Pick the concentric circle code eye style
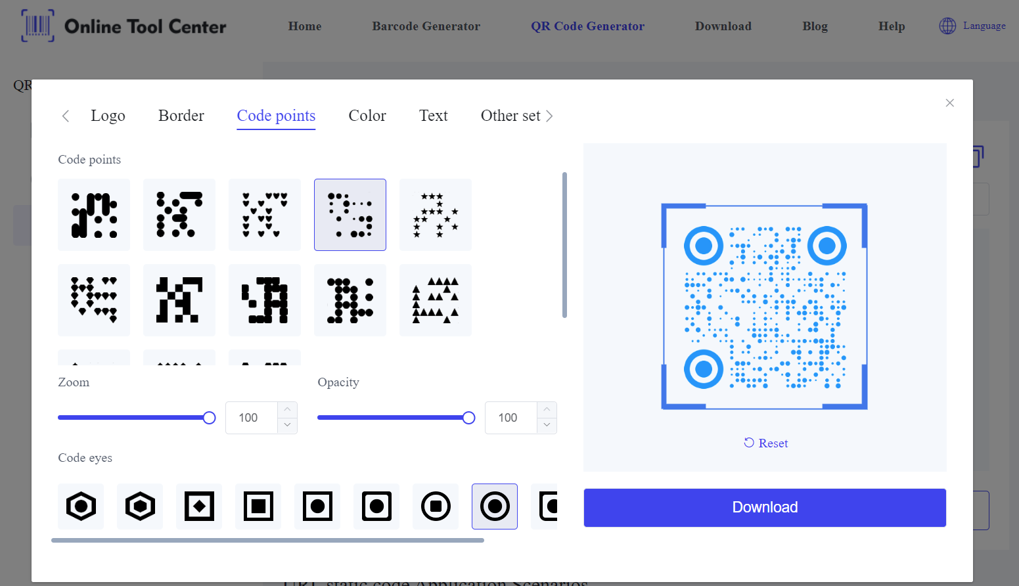Viewport: 1019px width, 586px height. pos(495,507)
